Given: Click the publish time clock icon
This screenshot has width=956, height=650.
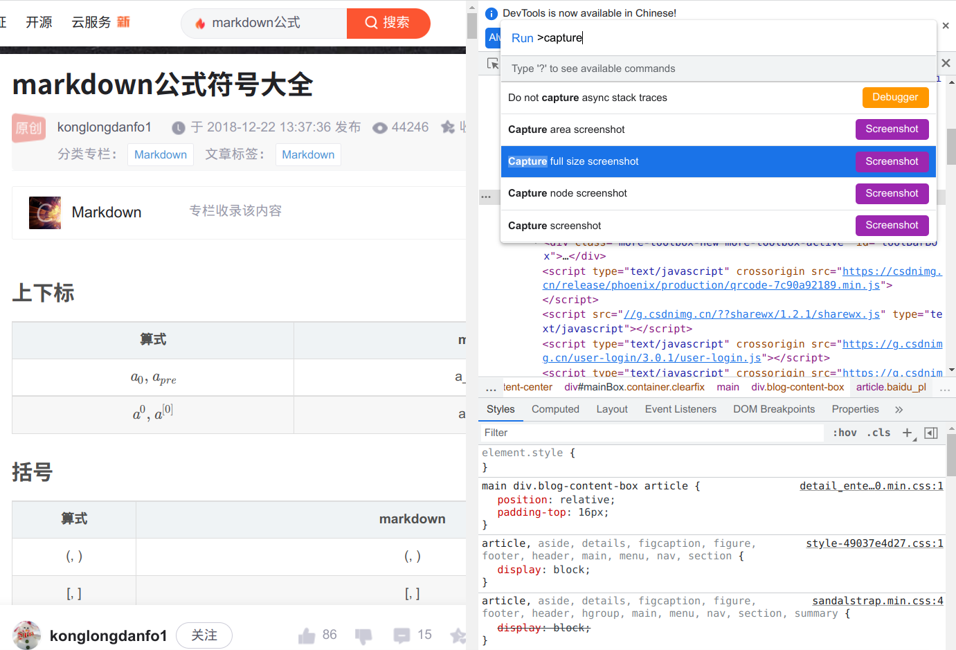Looking at the screenshot, I should 179,128.
